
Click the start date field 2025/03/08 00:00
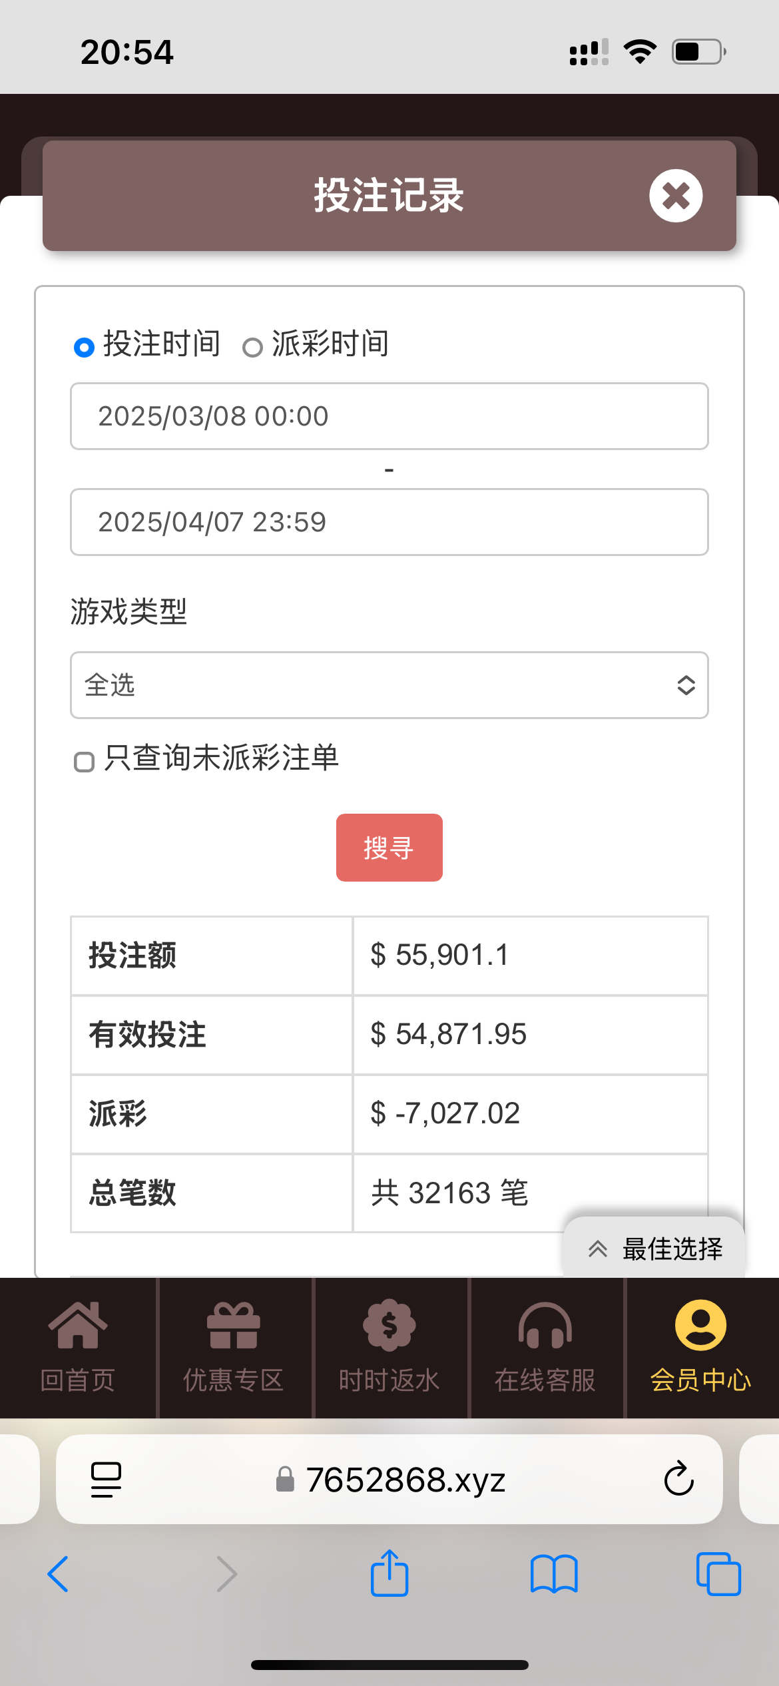[389, 416]
